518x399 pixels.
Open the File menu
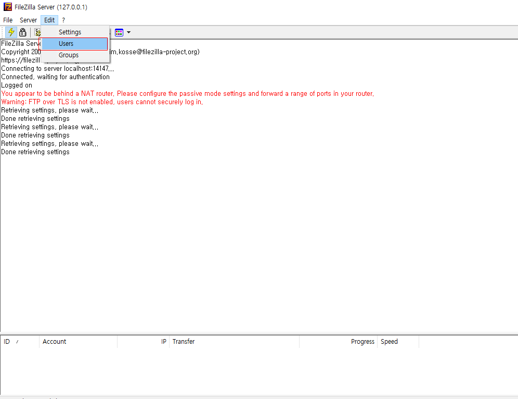coord(8,20)
